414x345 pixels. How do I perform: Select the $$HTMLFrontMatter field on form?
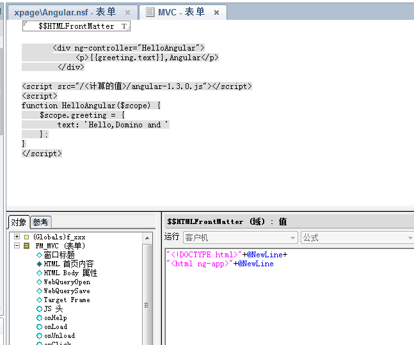click(x=76, y=26)
